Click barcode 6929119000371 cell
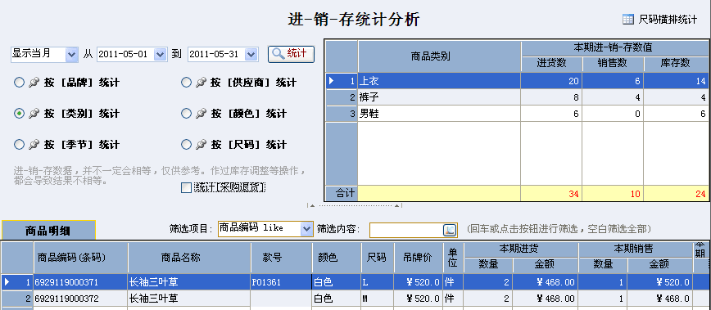Viewport: 711px width, 310px height. click(x=81, y=282)
